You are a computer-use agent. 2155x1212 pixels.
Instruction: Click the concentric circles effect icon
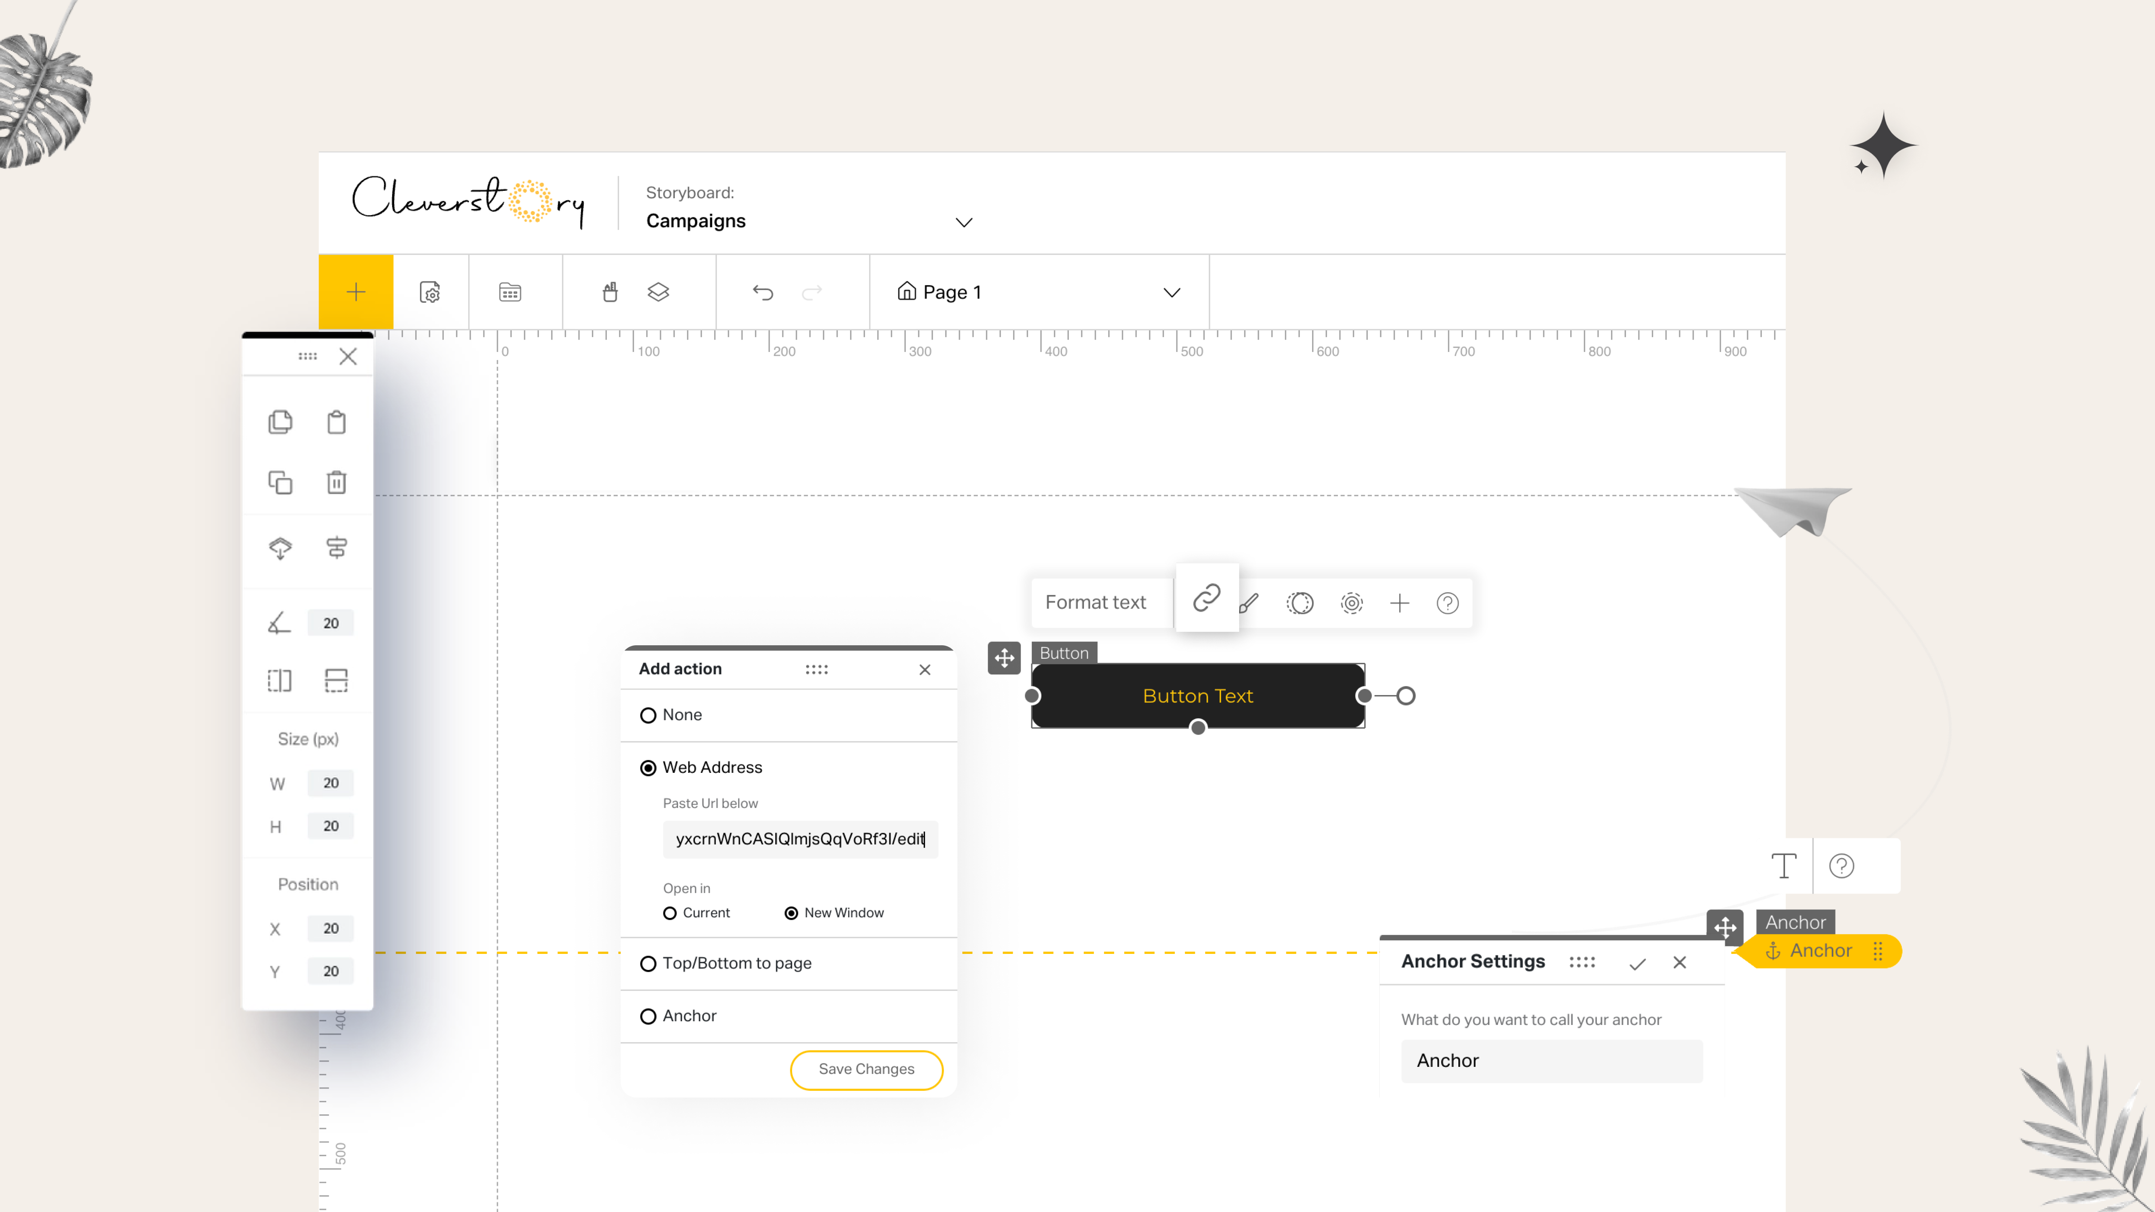(x=1352, y=603)
